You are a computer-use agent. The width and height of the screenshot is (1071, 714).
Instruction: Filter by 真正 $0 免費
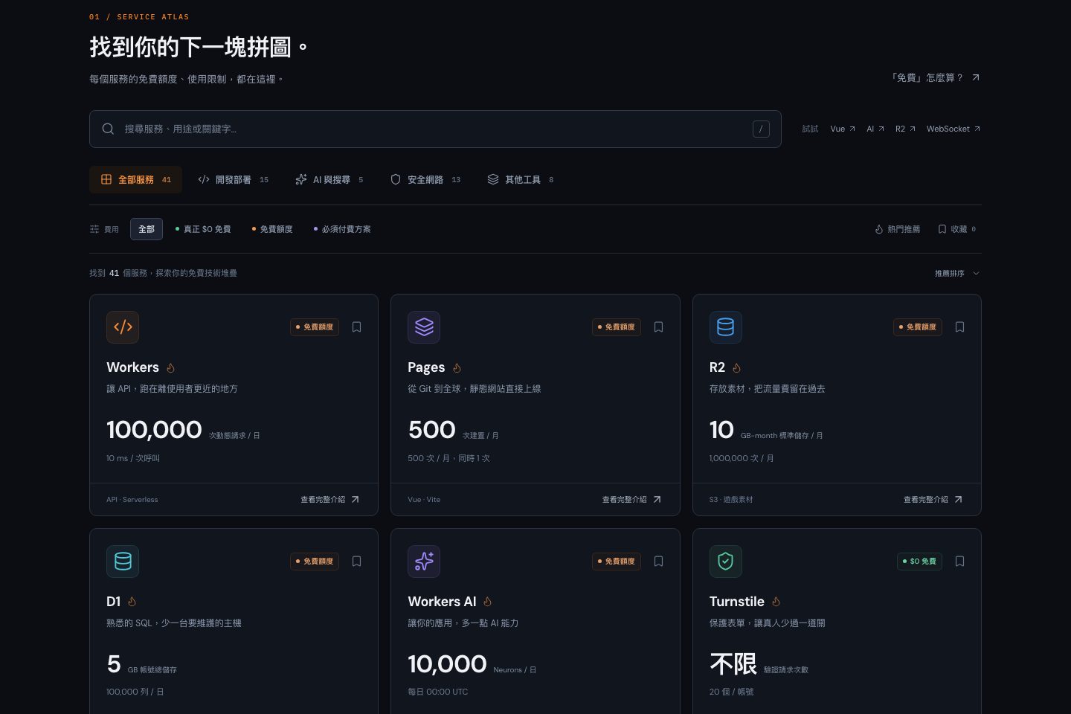[203, 229]
